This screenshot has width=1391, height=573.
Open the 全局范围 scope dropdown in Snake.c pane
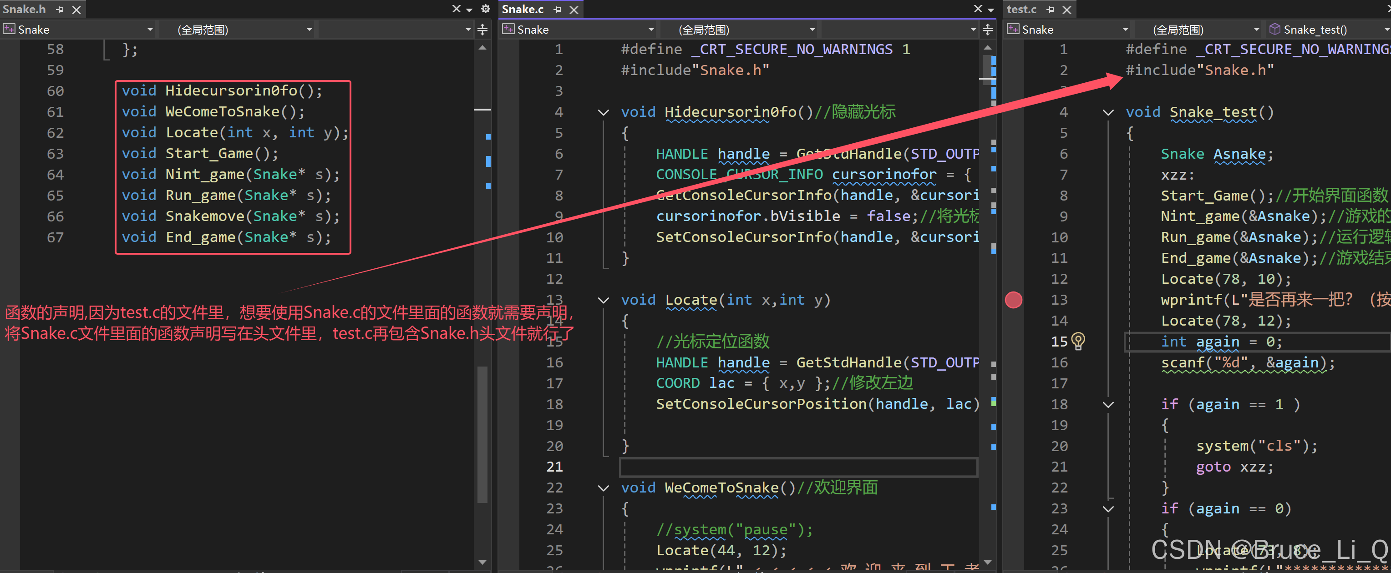(739, 30)
